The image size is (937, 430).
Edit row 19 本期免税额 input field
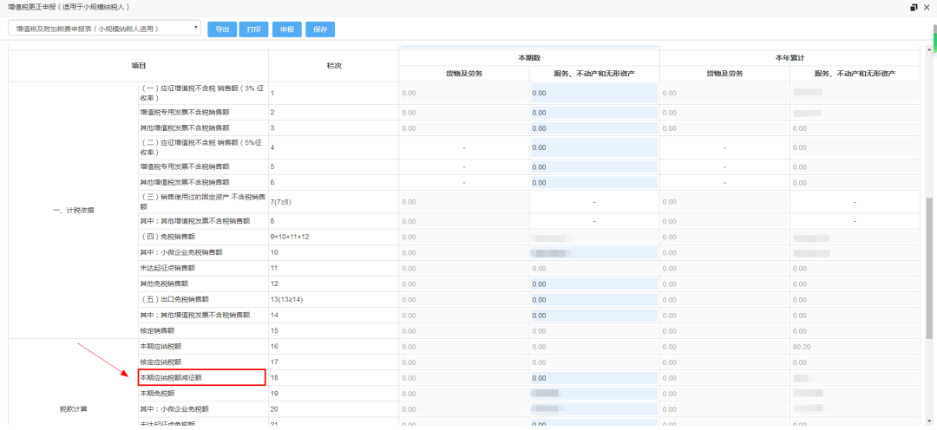coord(594,393)
